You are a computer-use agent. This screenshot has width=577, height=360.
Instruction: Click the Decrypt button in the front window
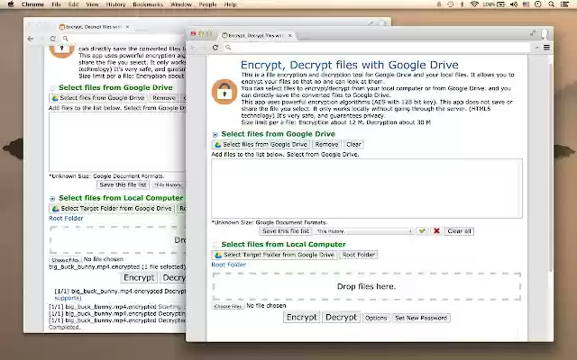click(341, 317)
